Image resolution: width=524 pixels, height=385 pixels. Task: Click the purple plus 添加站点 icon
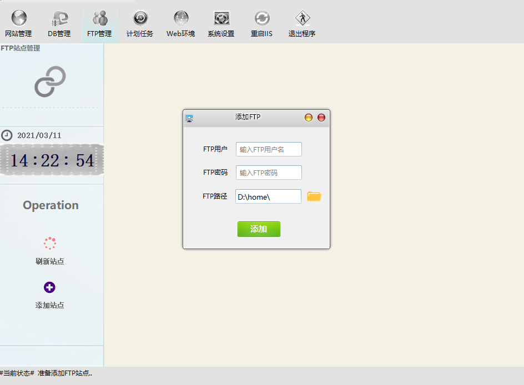[x=49, y=287]
